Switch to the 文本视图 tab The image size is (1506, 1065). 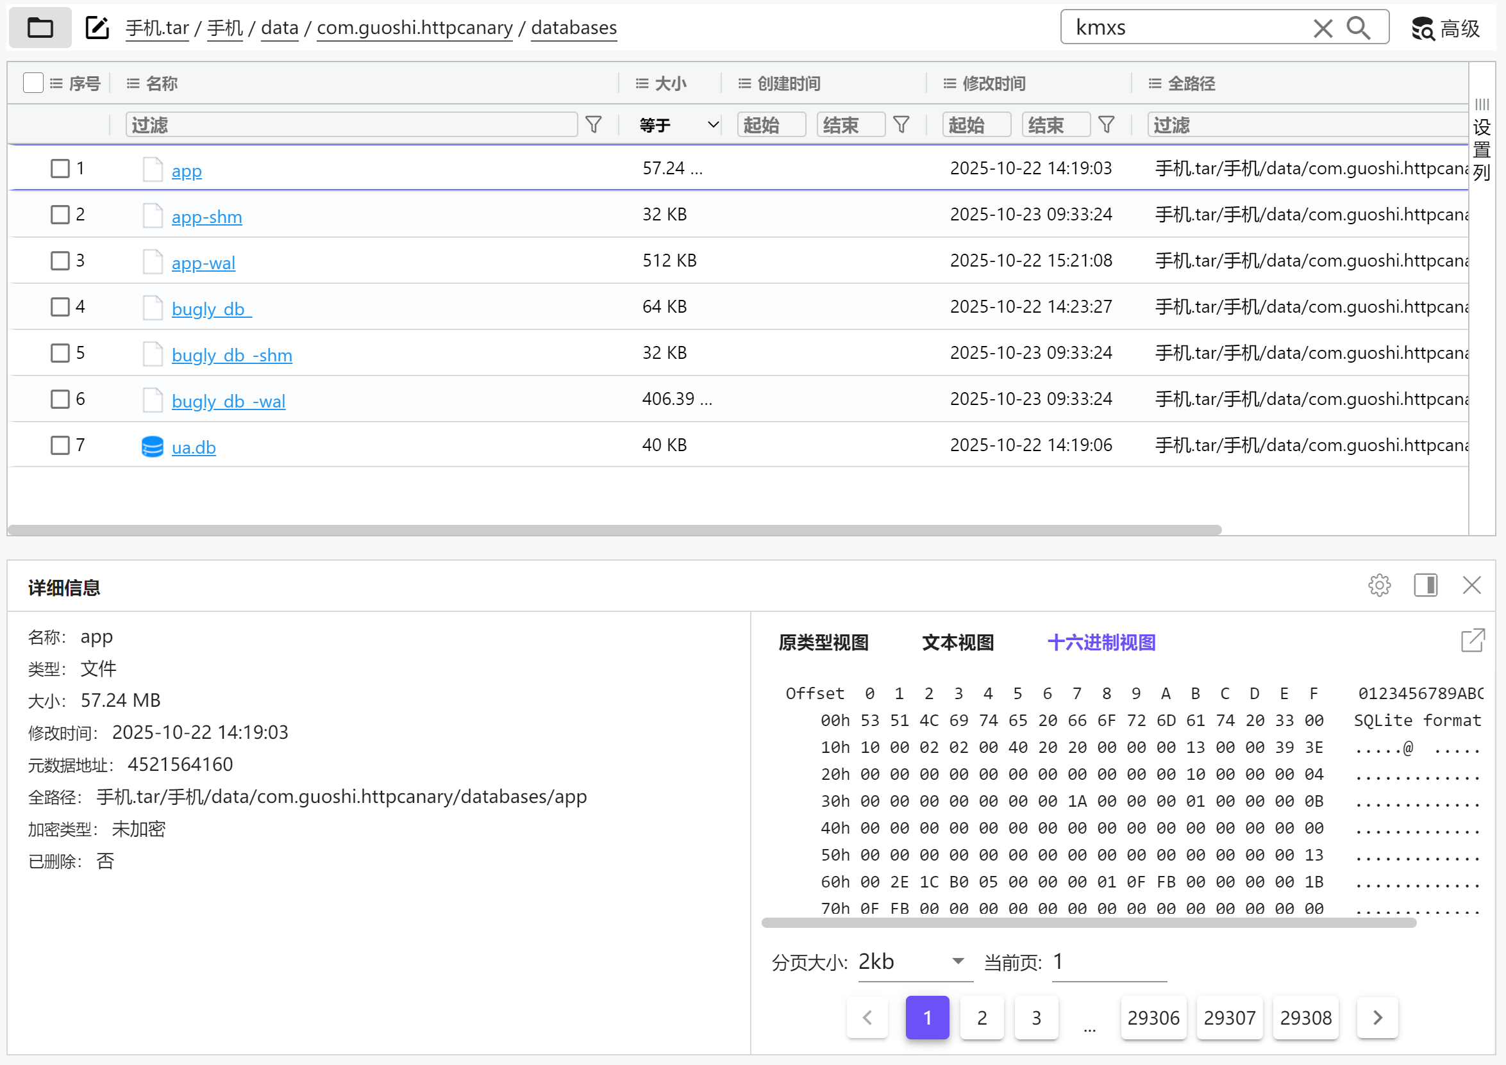(957, 643)
